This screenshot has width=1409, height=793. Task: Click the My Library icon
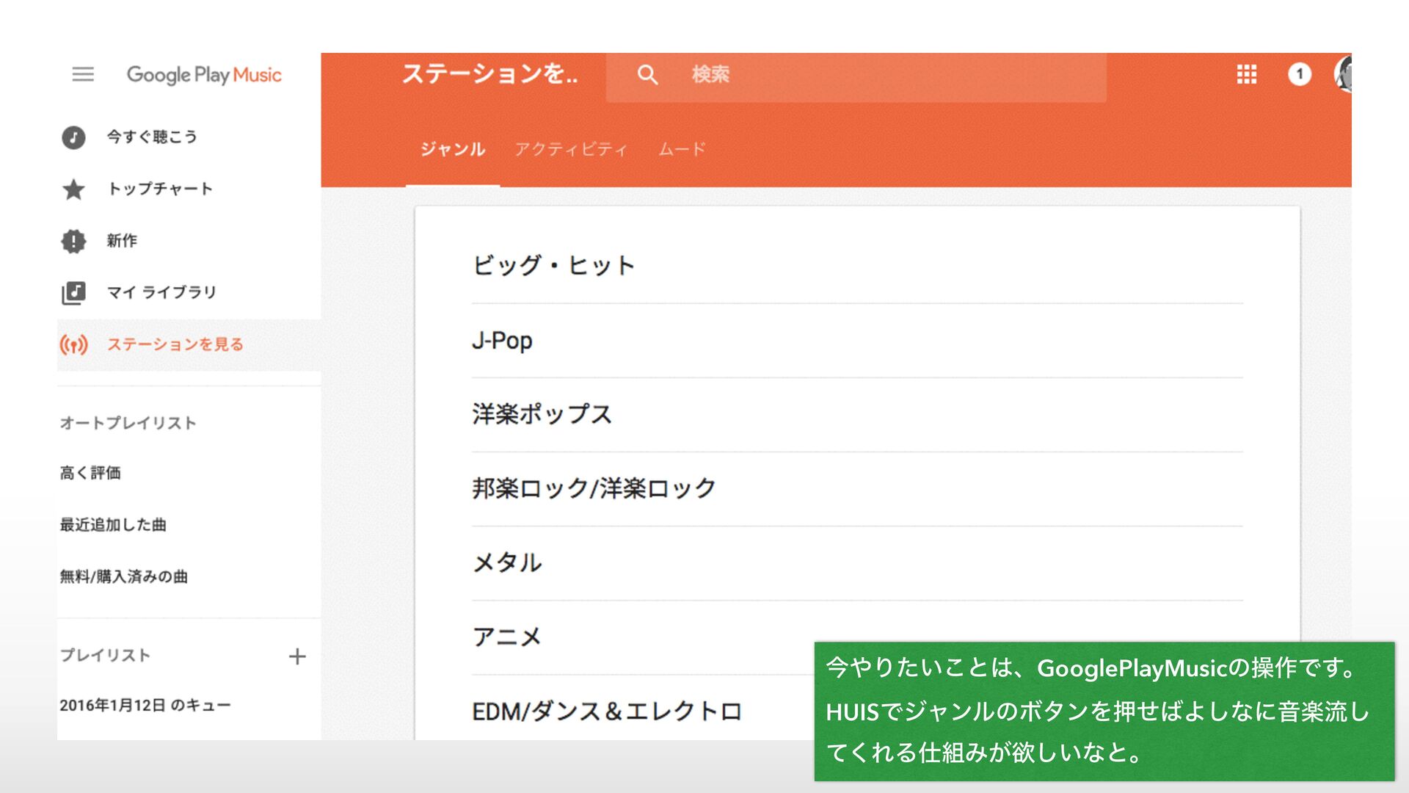[x=73, y=293]
